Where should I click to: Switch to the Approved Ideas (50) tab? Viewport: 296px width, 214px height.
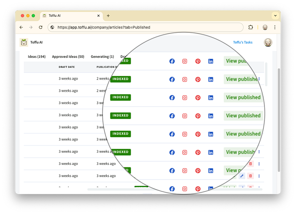pyautogui.click(x=68, y=57)
